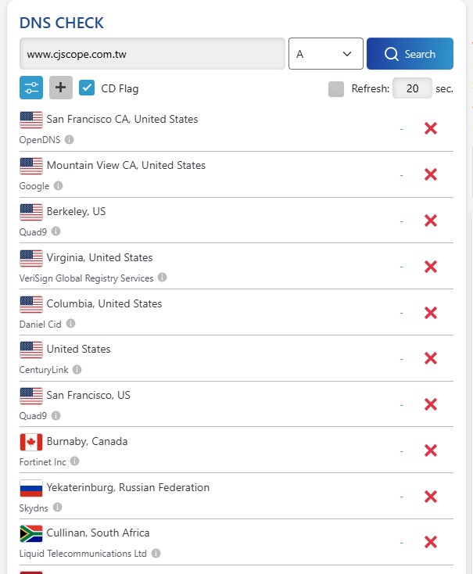Click the Canada flag icon

point(31,442)
